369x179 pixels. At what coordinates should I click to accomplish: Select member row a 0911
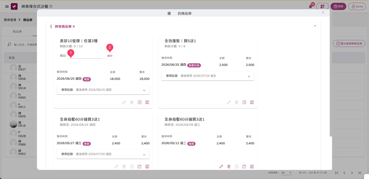pyautogui.click(x=20, y=105)
